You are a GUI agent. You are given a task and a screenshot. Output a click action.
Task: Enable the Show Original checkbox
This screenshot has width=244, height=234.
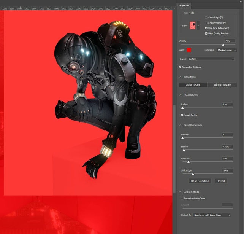coord(206,23)
